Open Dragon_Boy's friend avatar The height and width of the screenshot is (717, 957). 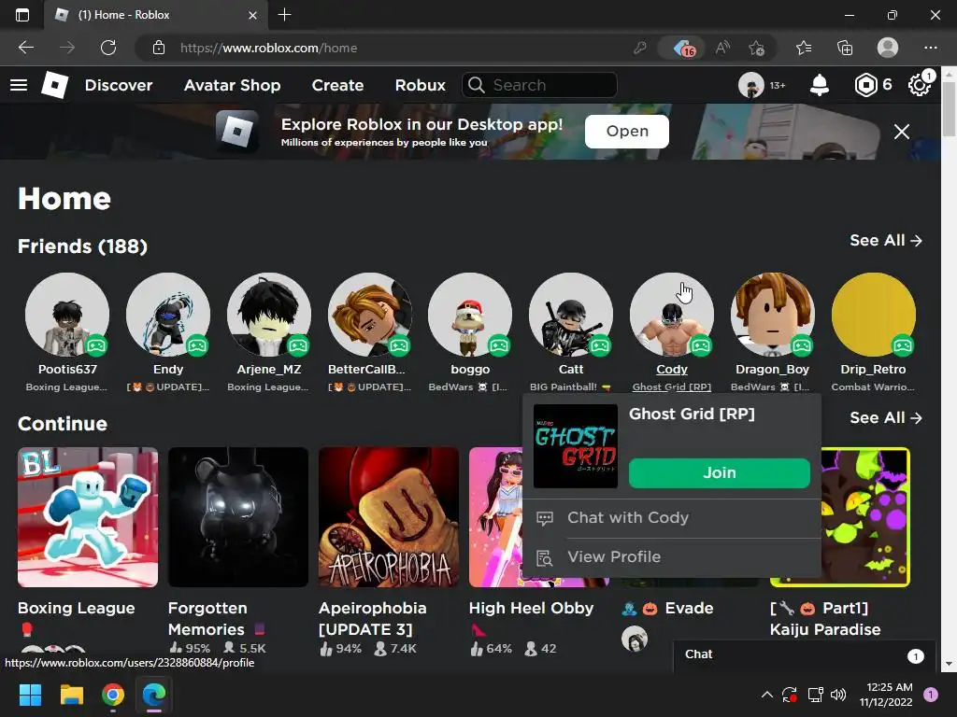point(772,314)
